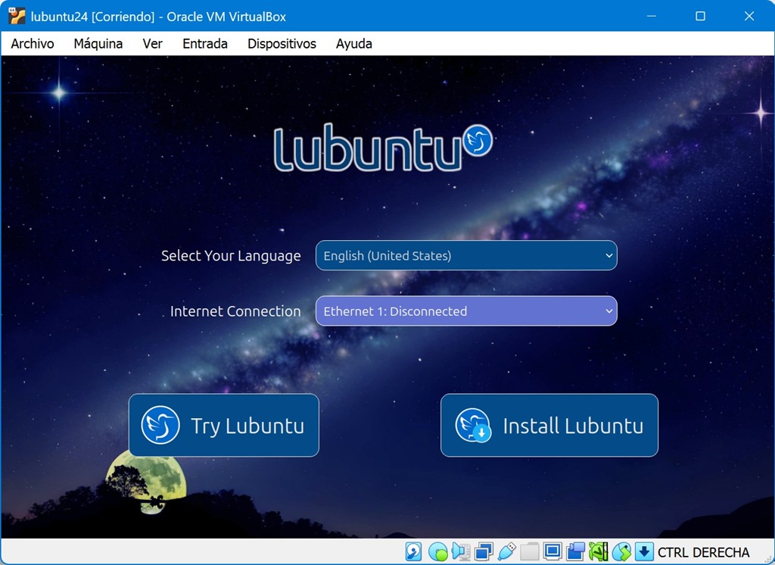Click the network adapters status icon

click(484, 551)
